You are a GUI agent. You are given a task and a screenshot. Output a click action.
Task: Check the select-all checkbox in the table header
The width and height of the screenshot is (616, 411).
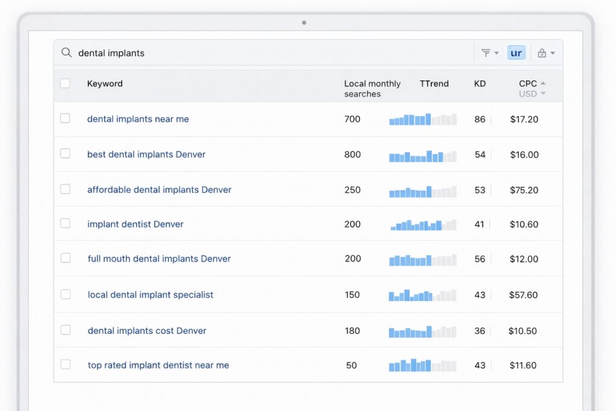66,84
